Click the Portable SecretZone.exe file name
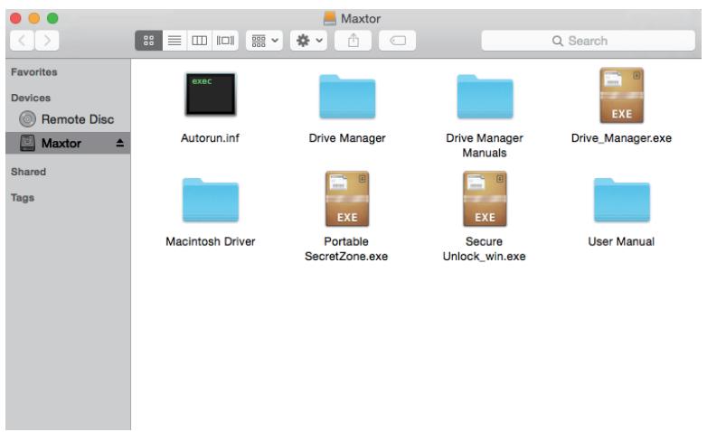This screenshot has width=707, height=432. coord(346,249)
